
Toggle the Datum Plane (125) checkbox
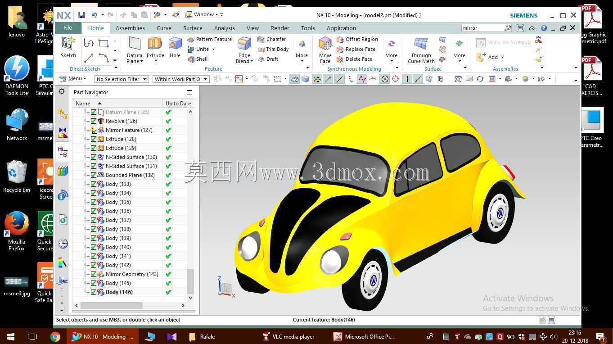click(x=94, y=112)
